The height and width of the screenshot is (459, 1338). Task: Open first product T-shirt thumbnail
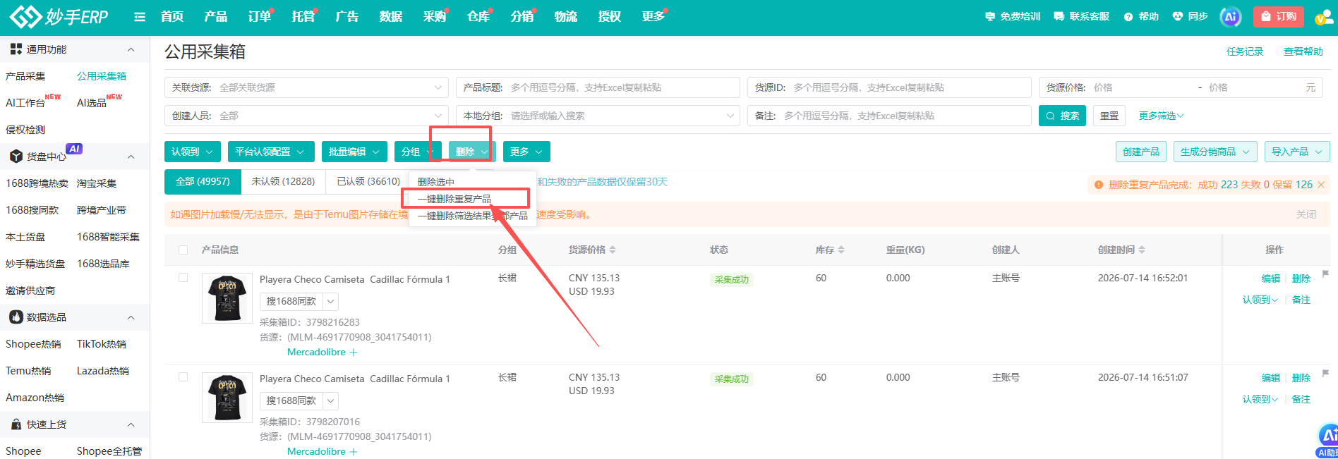[x=227, y=298]
